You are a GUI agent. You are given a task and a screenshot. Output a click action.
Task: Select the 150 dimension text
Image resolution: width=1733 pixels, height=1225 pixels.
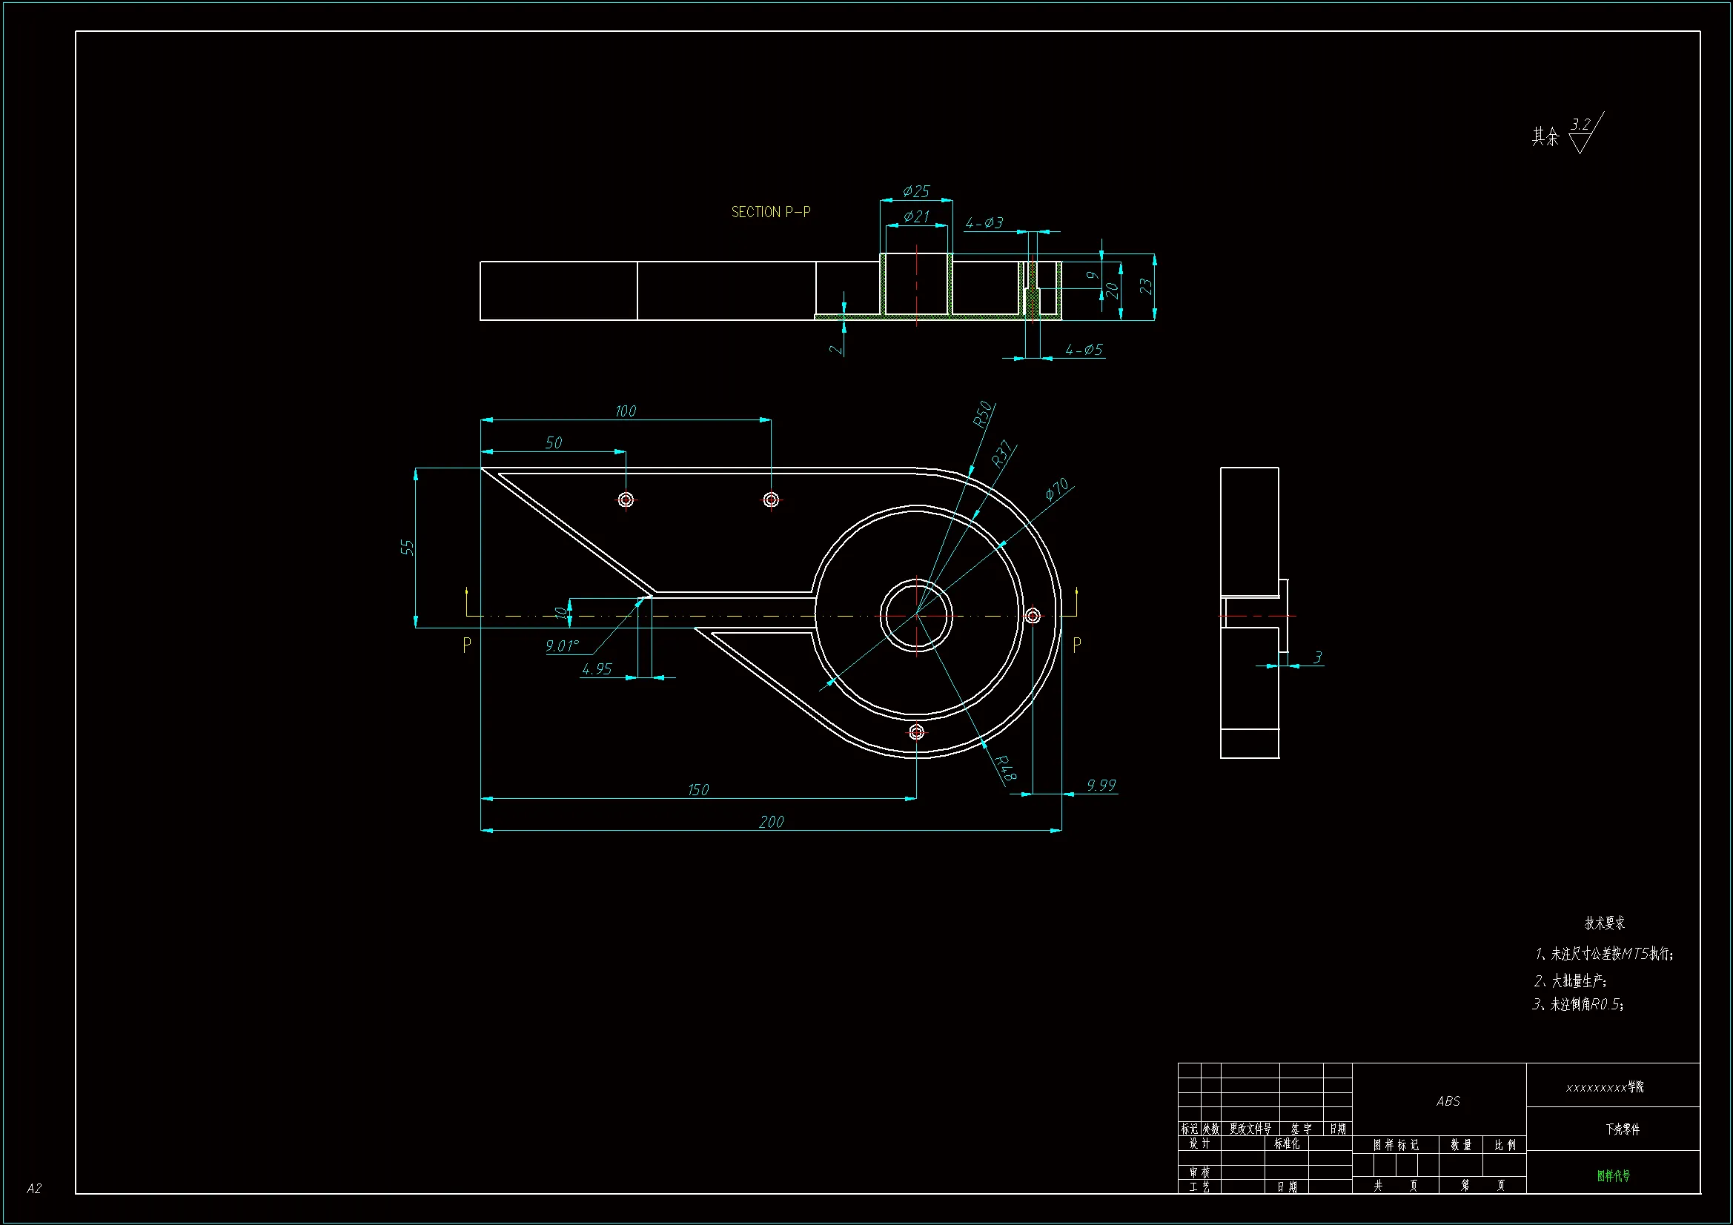pos(698,789)
